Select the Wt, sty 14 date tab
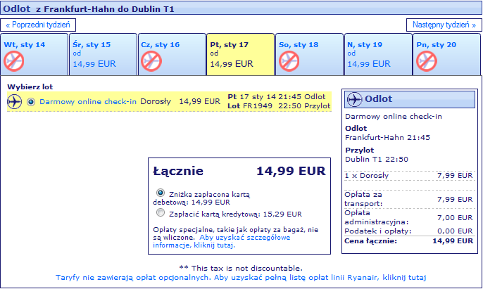The height and width of the screenshot is (289, 483). tap(34, 54)
